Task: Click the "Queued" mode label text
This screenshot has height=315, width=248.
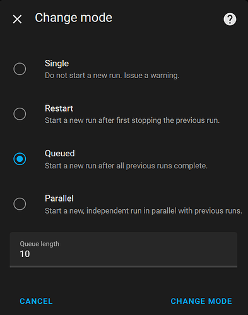Action: [x=60, y=154]
